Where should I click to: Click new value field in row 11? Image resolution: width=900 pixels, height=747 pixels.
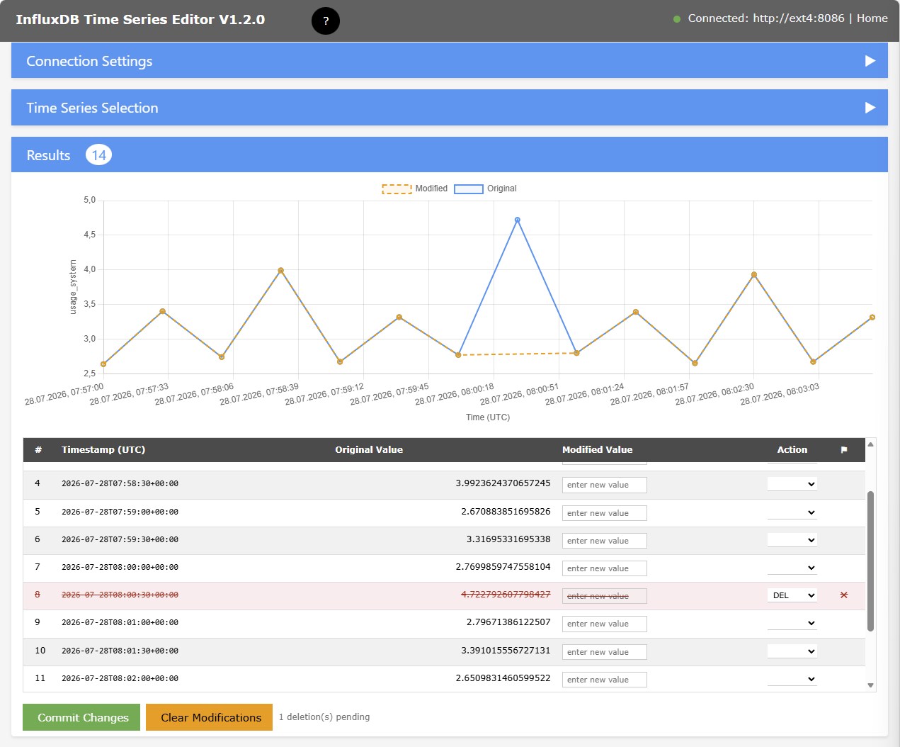tap(604, 680)
